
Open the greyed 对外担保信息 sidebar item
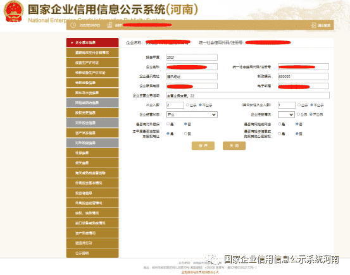point(92,143)
